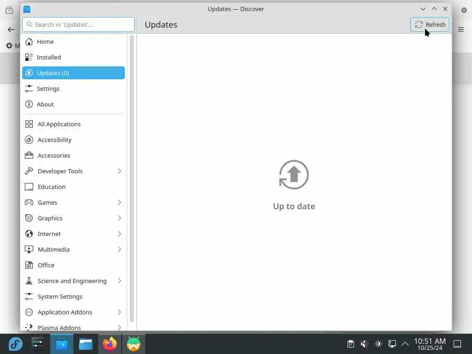Minimize the Discover window
This screenshot has height=354, width=472.
pos(423,9)
